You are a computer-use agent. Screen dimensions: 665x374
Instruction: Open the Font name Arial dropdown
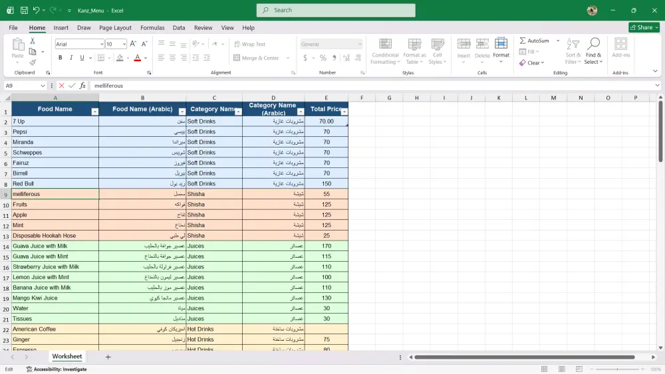coord(102,44)
